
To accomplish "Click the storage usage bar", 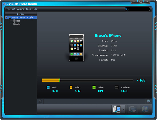I will 87,80.
